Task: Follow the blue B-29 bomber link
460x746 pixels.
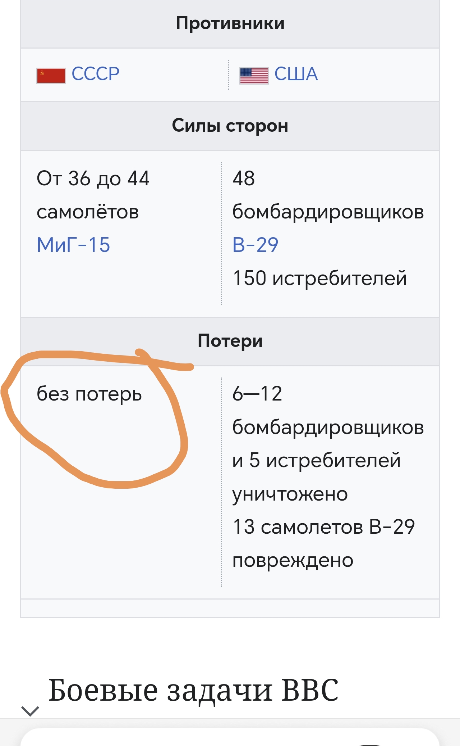Action: point(256,245)
